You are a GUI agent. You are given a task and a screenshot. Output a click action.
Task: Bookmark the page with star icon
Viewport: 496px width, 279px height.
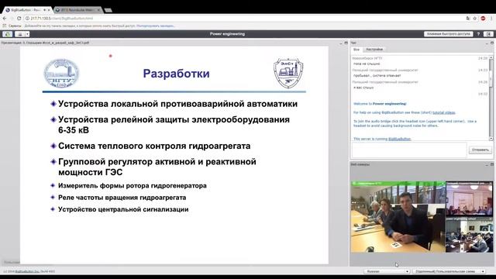click(475, 19)
